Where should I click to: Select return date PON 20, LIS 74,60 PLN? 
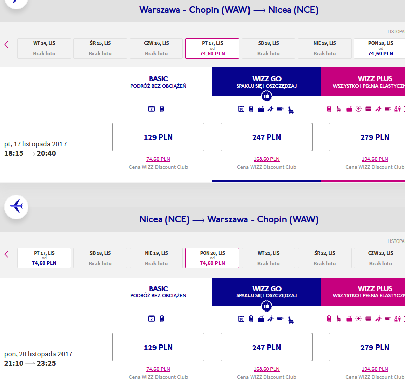(212, 258)
